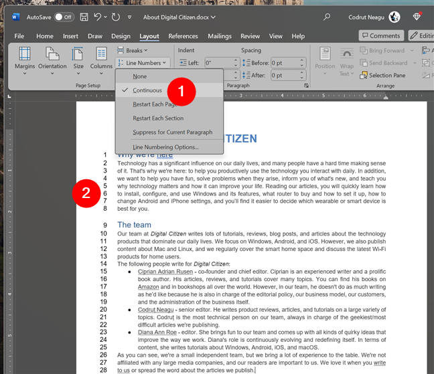
Task: Open Line Numbering Options dialog
Action: tap(169, 147)
